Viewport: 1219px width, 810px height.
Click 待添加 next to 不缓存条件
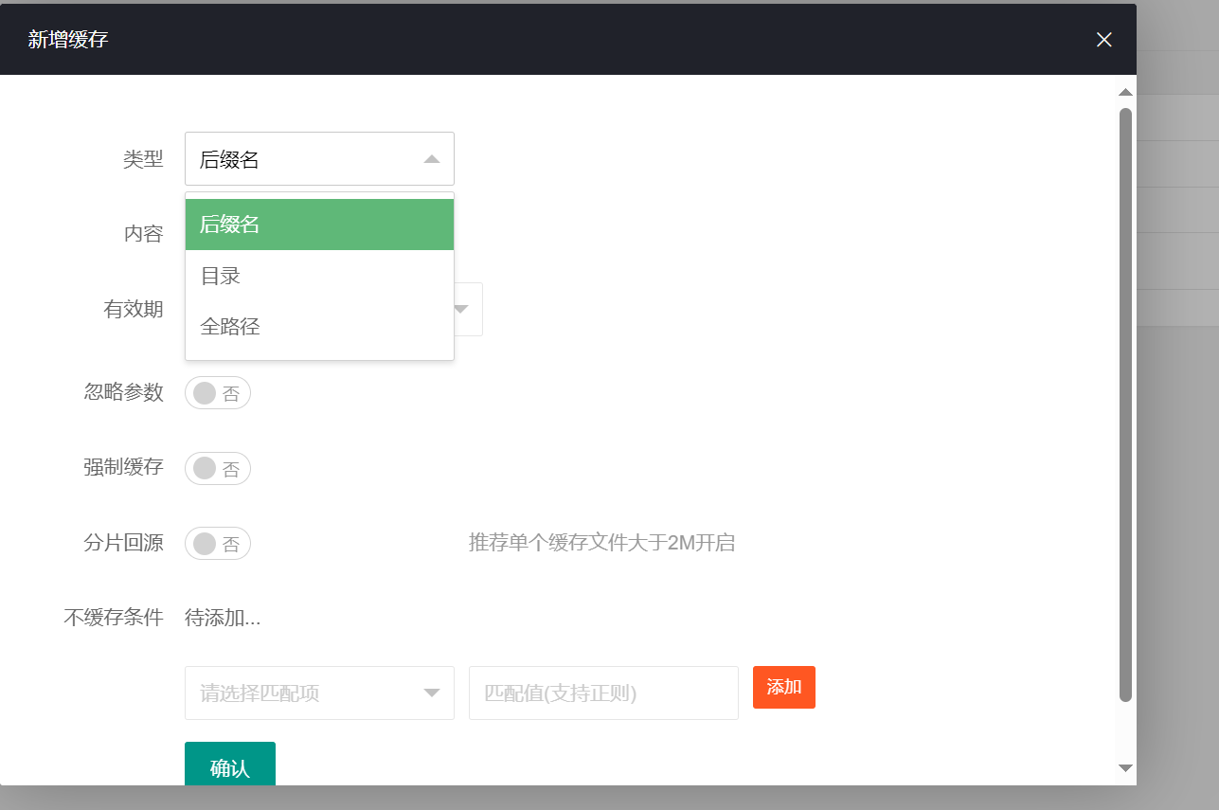pos(222,617)
